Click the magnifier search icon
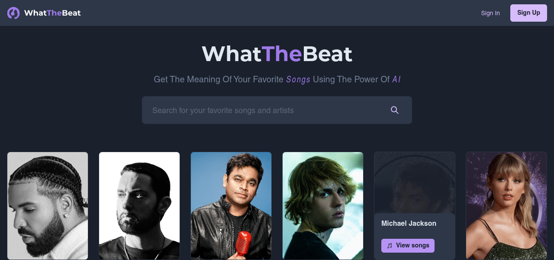 point(395,110)
